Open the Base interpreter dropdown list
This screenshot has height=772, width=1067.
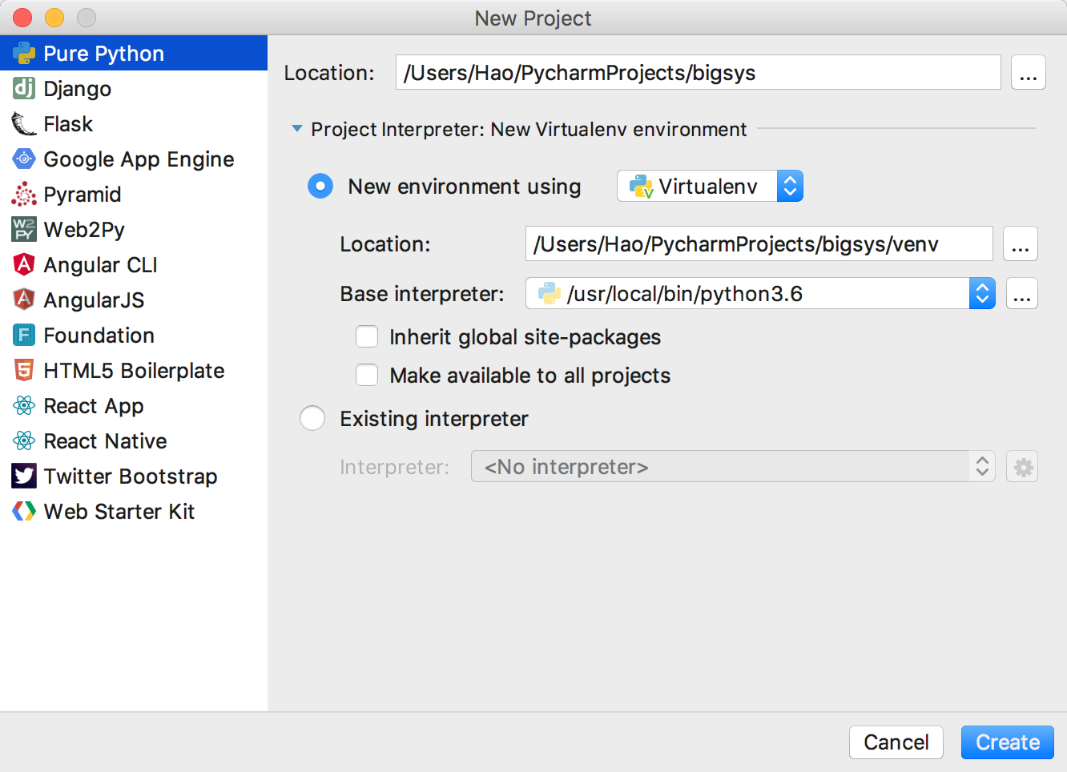tap(982, 294)
